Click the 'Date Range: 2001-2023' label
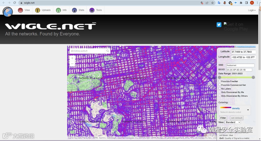 [230, 74]
